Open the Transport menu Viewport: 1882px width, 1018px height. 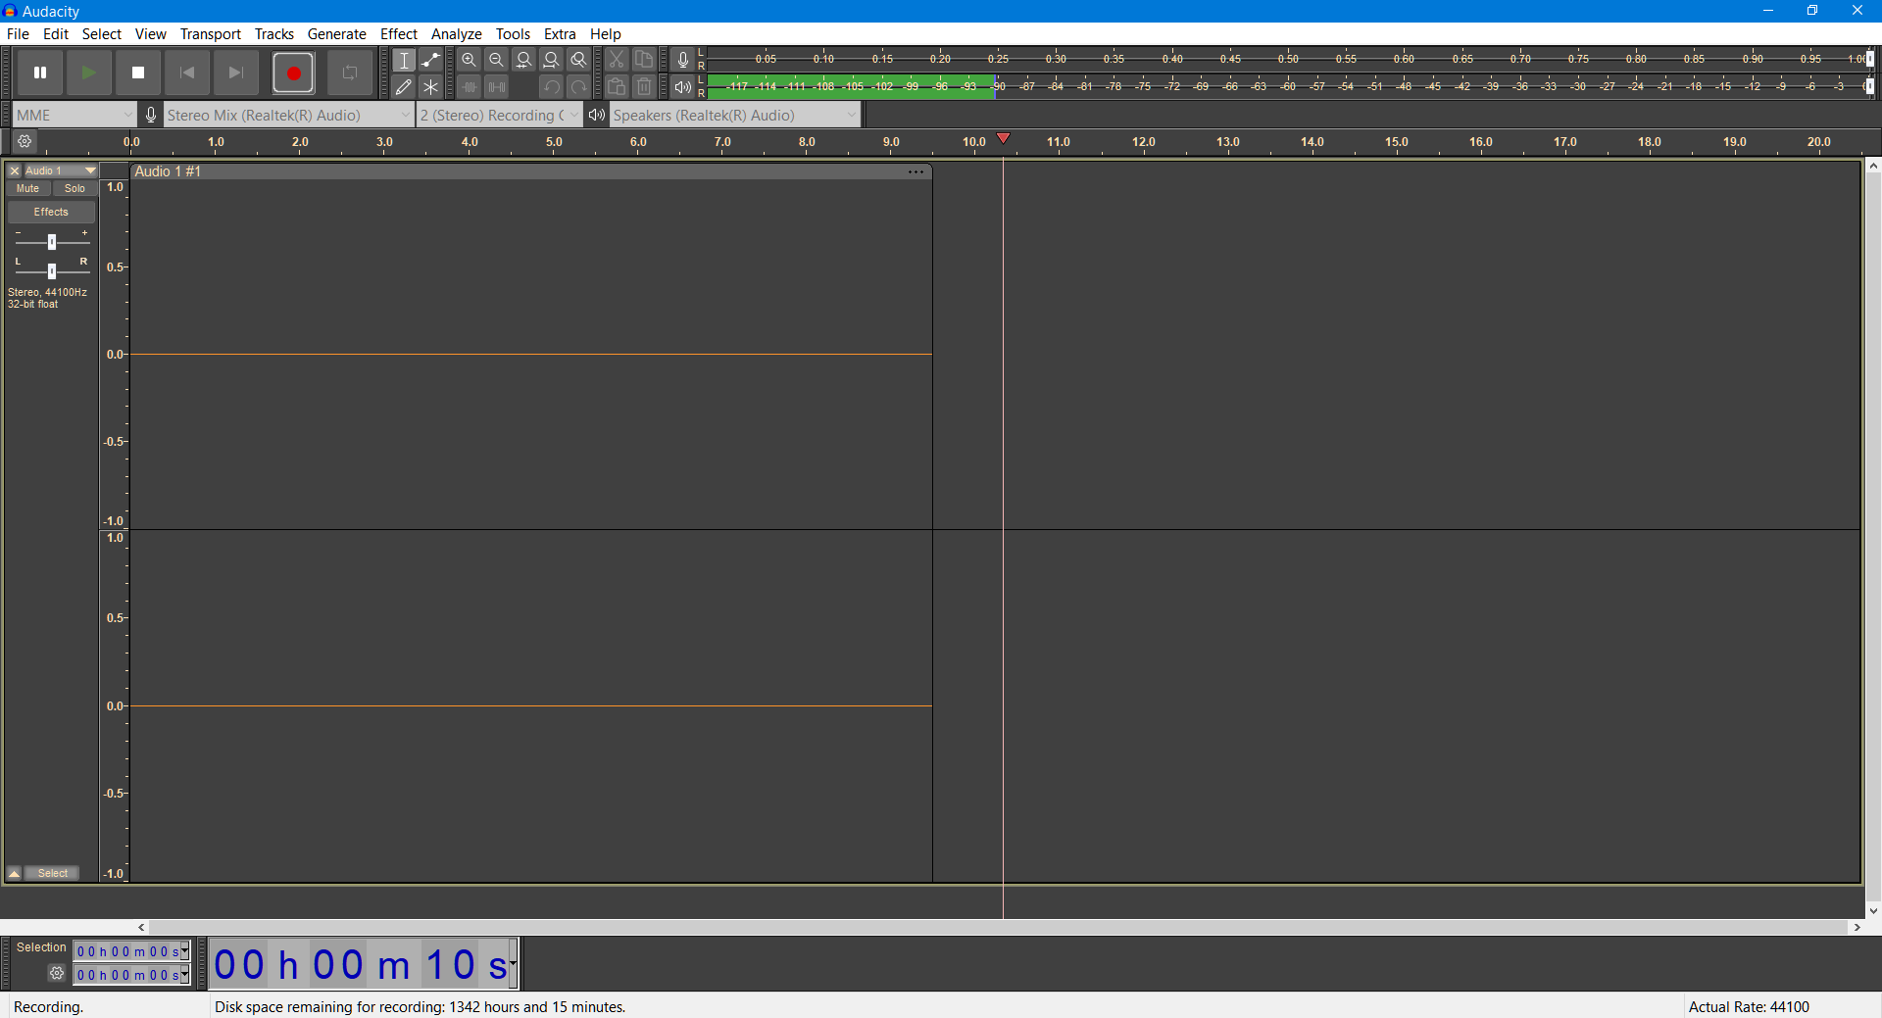(x=211, y=33)
